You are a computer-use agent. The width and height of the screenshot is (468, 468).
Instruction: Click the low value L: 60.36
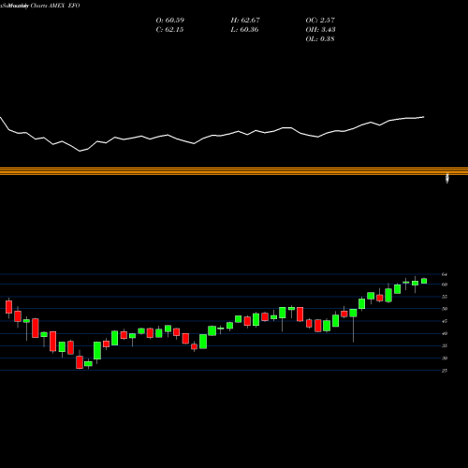pyautogui.click(x=244, y=30)
